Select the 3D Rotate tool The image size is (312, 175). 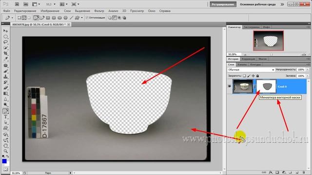[5, 135]
